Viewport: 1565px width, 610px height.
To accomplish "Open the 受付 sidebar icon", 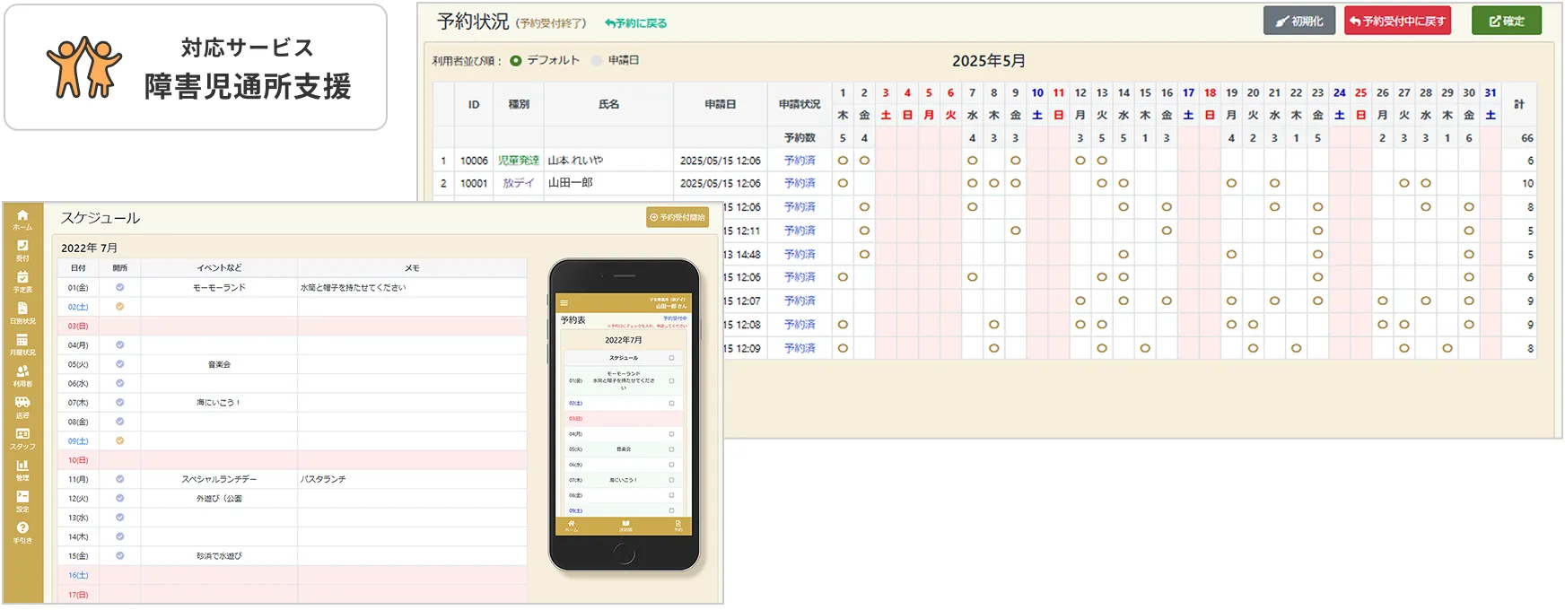I will click(22, 251).
